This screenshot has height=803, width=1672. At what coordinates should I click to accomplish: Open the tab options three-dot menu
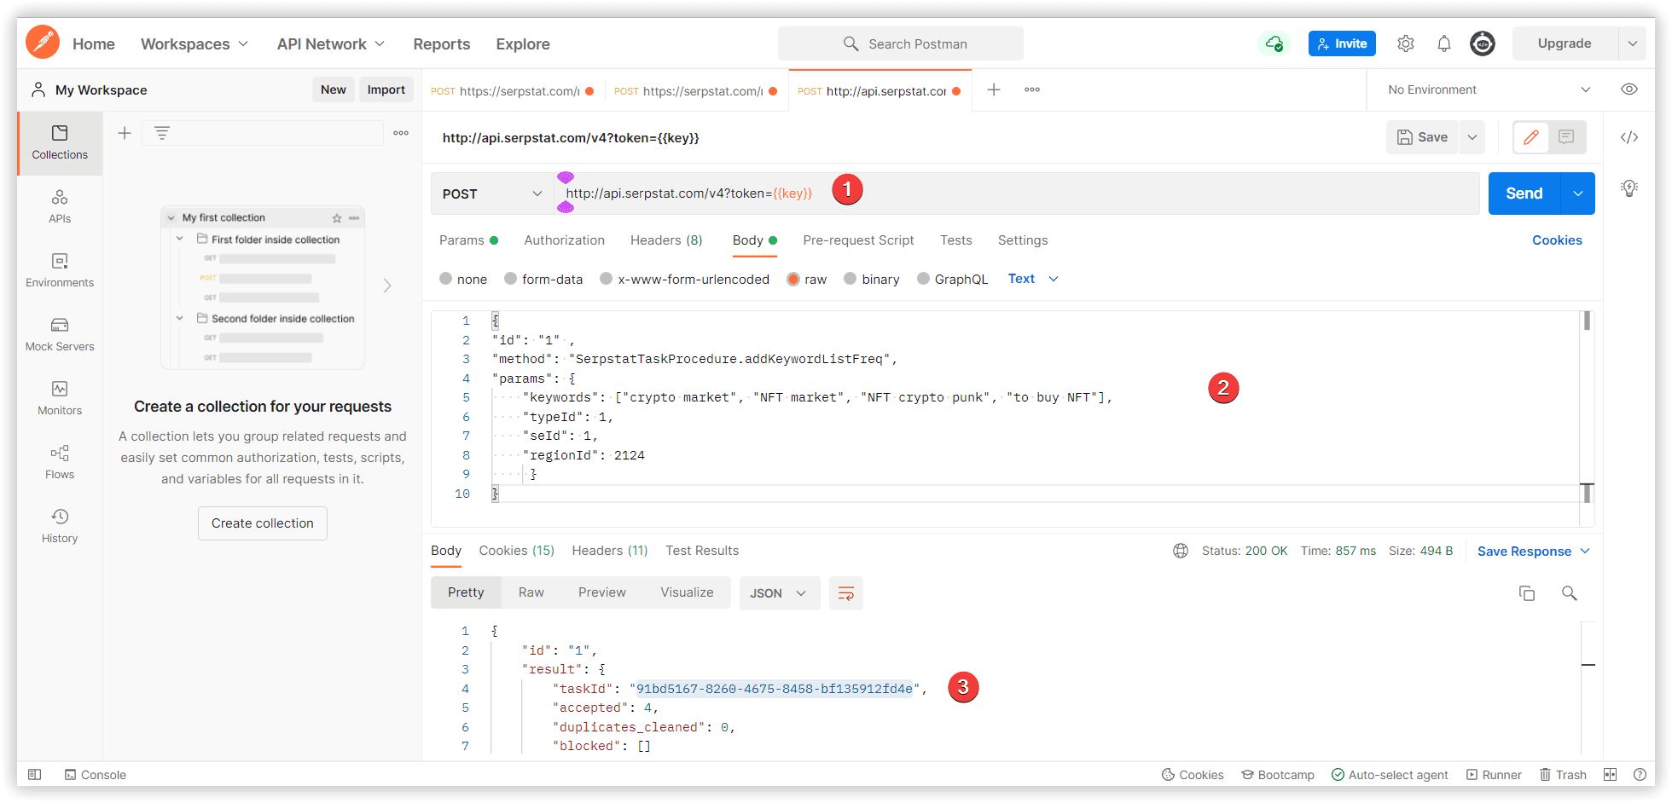click(1032, 90)
